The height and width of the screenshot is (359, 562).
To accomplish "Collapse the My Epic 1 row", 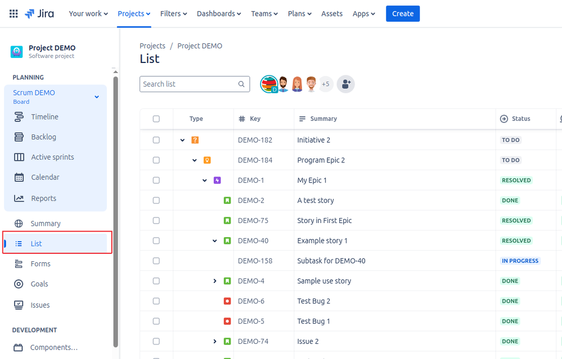I will point(205,180).
